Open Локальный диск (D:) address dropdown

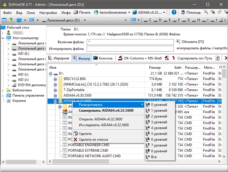pyautogui.click(x=85, y=20)
